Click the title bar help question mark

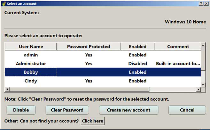[201, 4]
